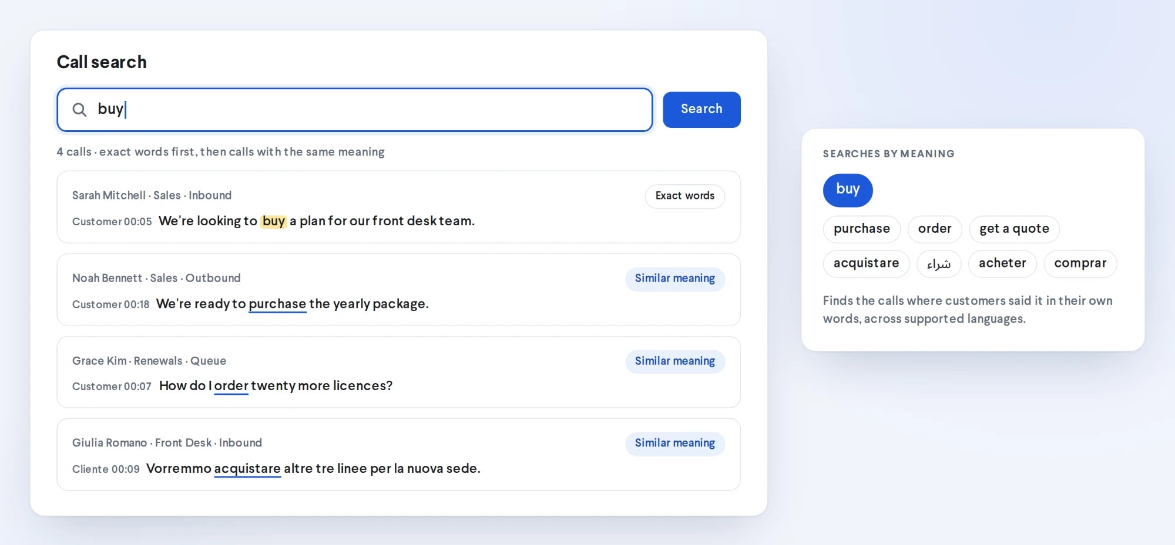Select the 'buy' meaning chip

pos(848,190)
